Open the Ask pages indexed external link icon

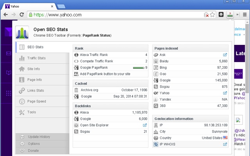click(225, 55)
